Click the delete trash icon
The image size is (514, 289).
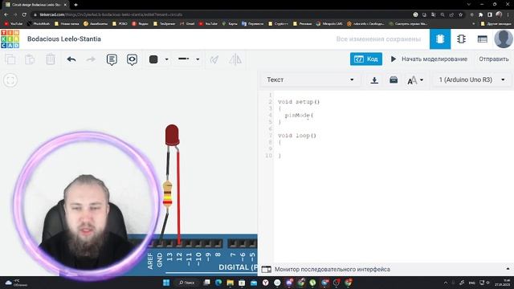tap(51, 59)
